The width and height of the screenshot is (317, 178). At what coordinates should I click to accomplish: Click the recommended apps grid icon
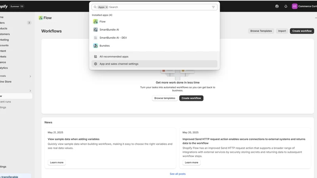[95, 57]
